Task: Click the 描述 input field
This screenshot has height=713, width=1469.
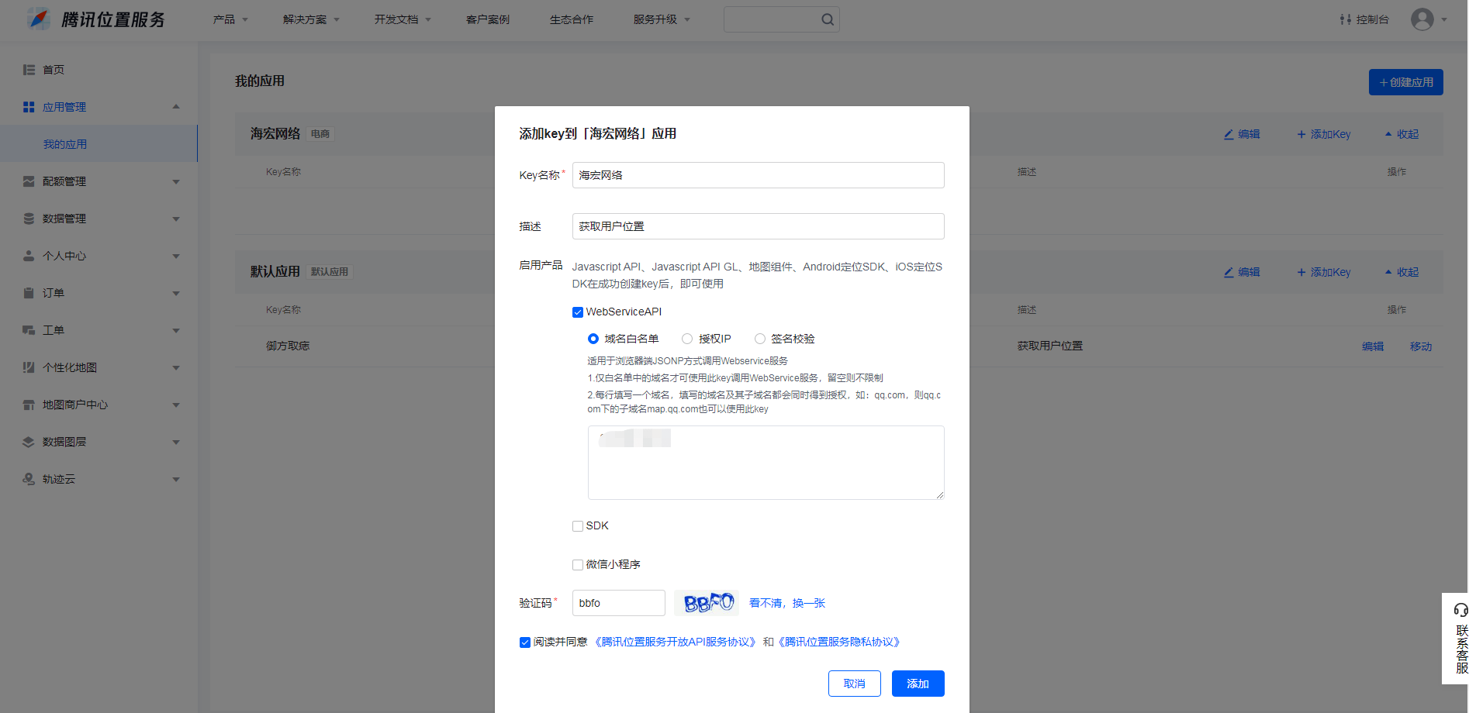Action: pyautogui.click(x=759, y=226)
